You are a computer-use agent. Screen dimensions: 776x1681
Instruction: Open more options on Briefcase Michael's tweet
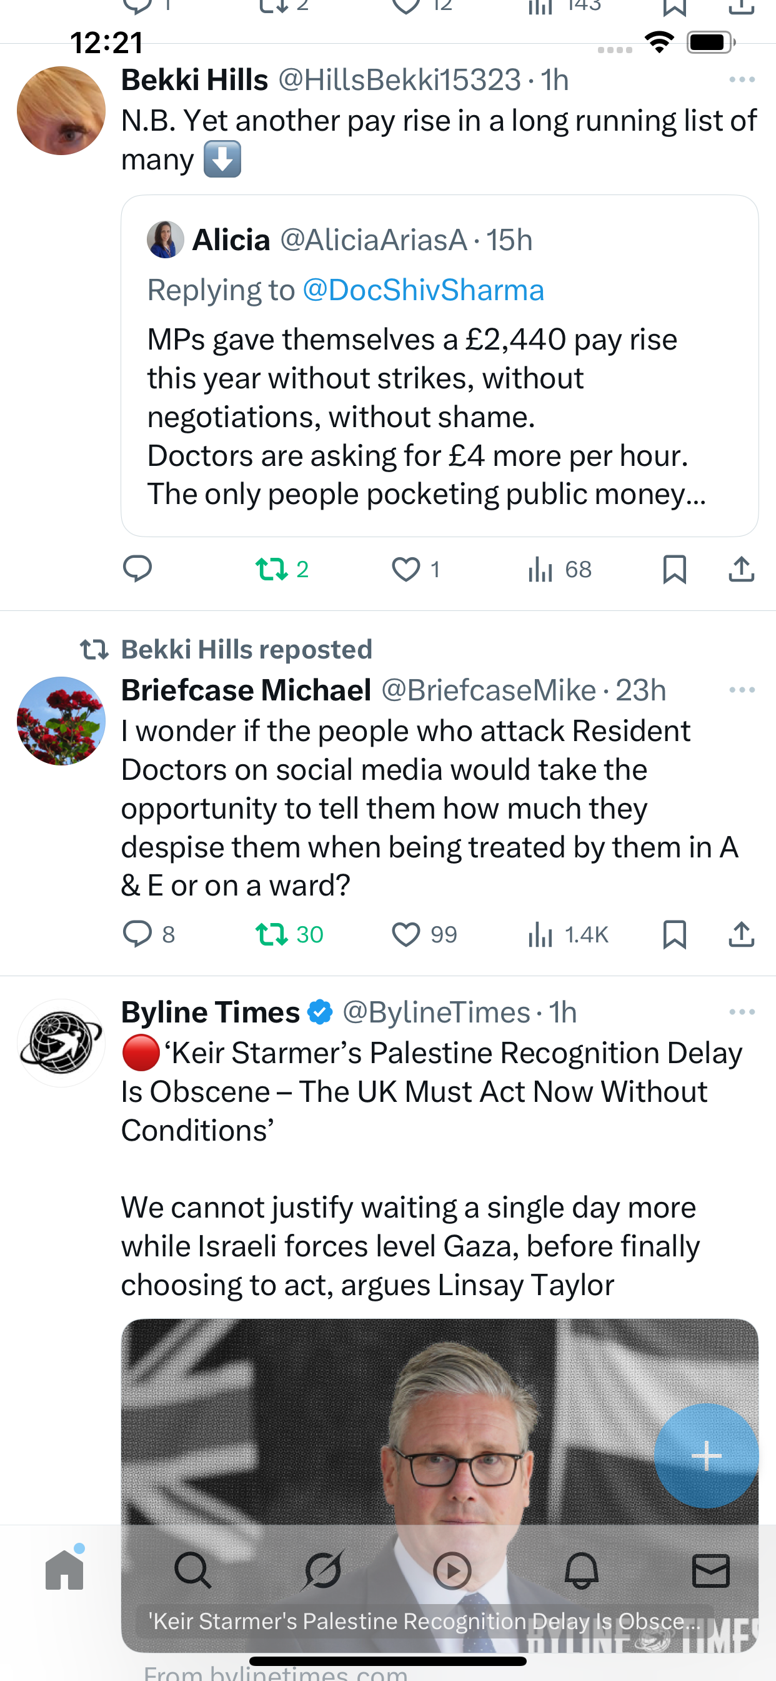point(742,690)
